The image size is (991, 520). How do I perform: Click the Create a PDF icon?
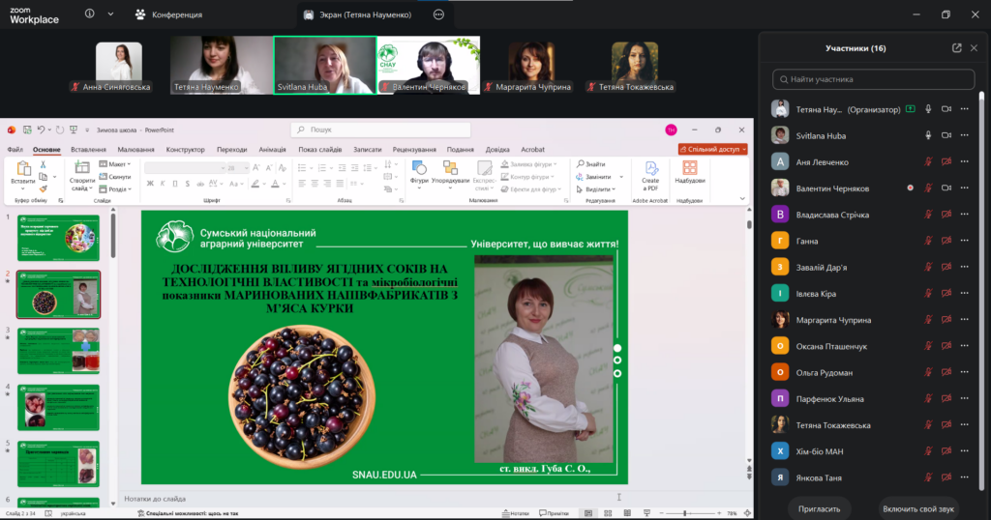(651, 168)
